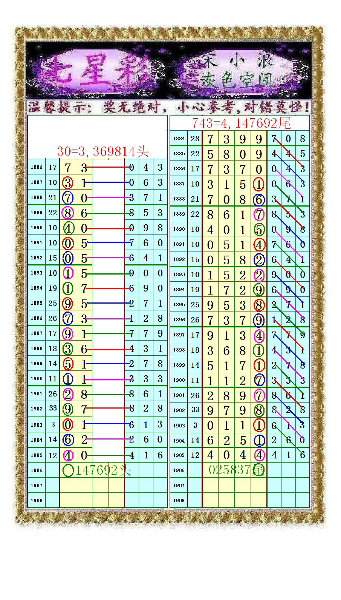Screen dimensions: 341x600
Task: Click the blue circled 7 in left row 1888
Action: 68,197
